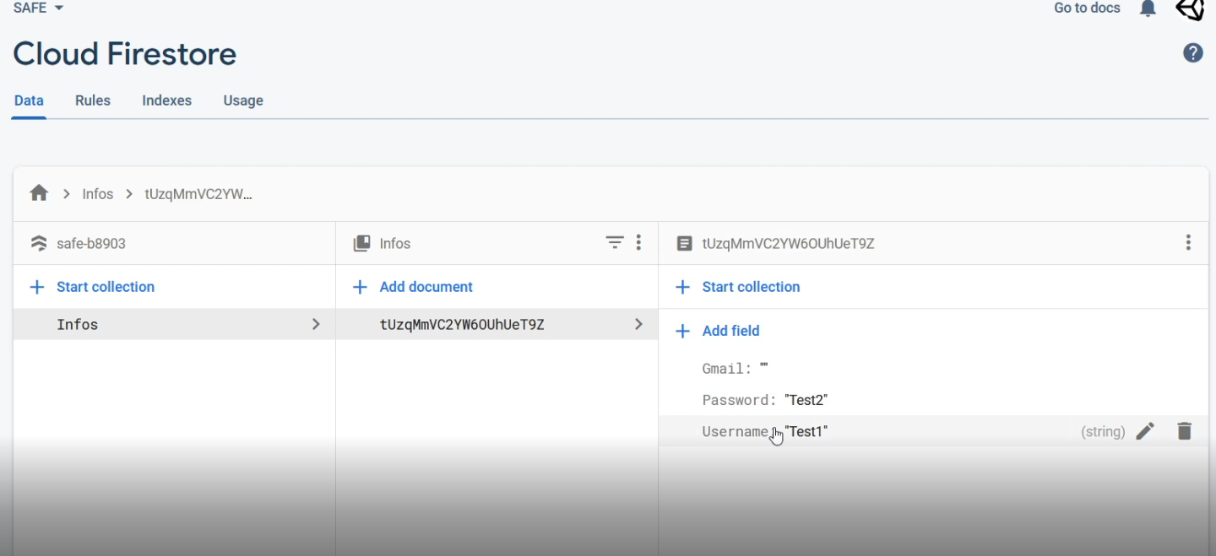Image resolution: width=1216 pixels, height=556 pixels.
Task: Select the "Test2" password value
Action: 806,400
